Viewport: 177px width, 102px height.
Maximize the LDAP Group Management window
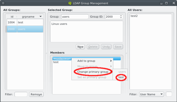[167, 3]
